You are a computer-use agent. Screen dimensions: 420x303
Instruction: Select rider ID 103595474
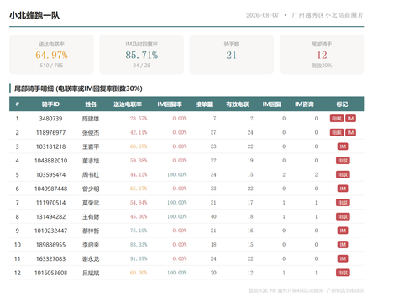click(50, 174)
